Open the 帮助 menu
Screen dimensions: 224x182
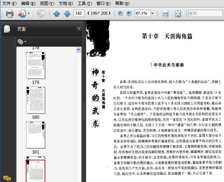click(122, 3)
